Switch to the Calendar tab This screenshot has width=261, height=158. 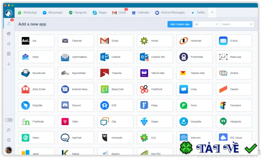(x=141, y=12)
